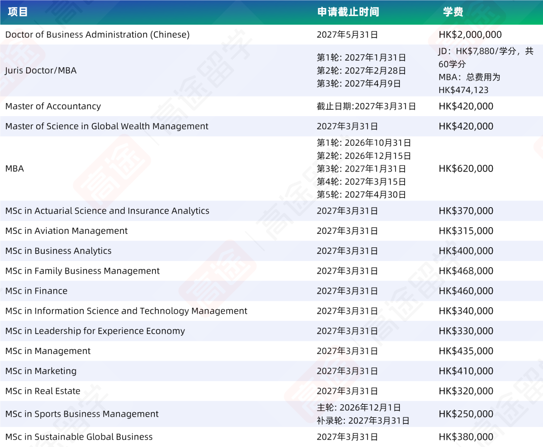The image size is (543, 447).
Task: Click the HK$370,000 tuition cell
Action: pyautogui.click(x=466, y=211)
